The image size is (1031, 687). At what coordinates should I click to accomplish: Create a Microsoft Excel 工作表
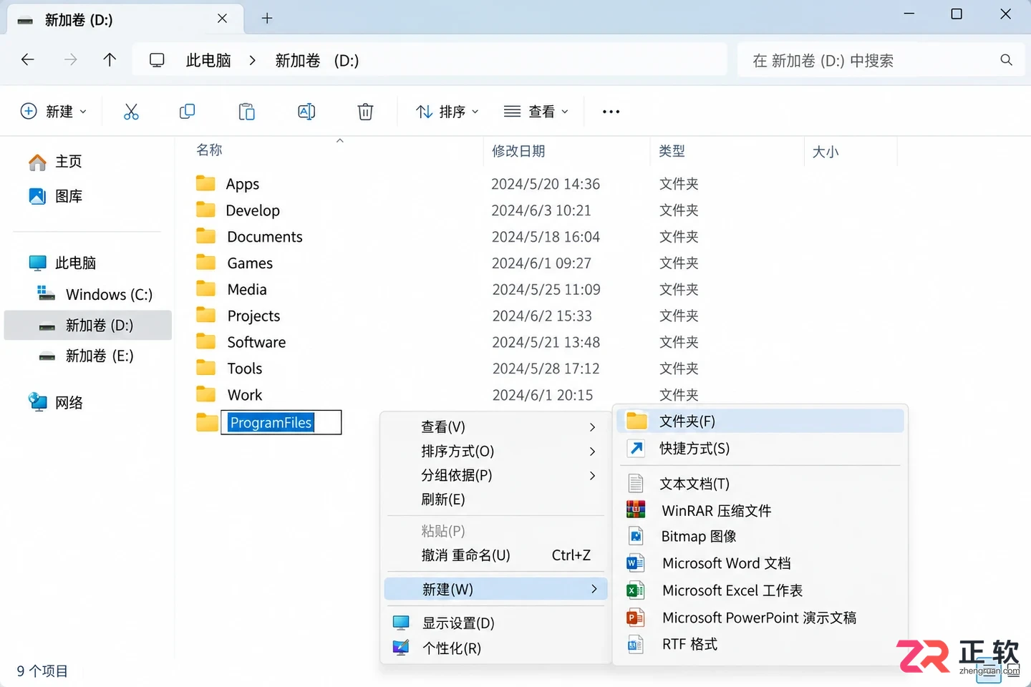point(760,590)
